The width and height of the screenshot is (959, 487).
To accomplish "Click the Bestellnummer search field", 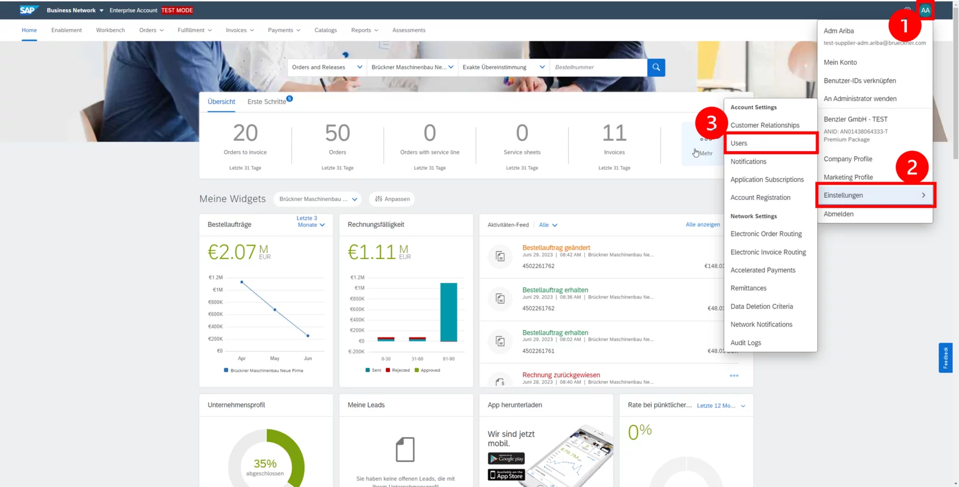I will (598, 67).
